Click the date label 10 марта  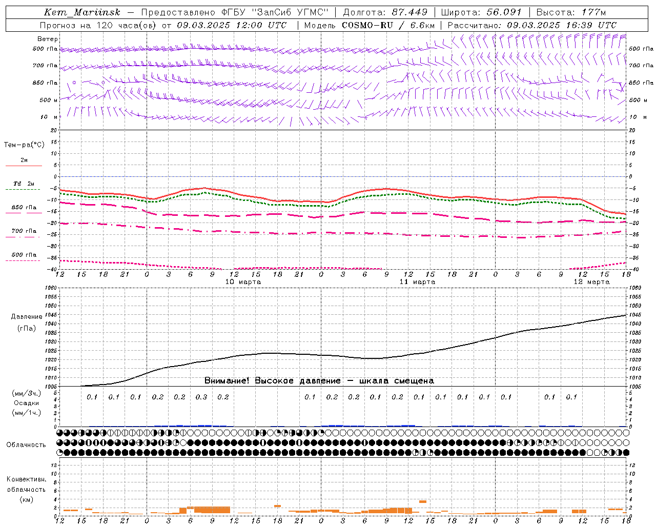pos(243,282)
